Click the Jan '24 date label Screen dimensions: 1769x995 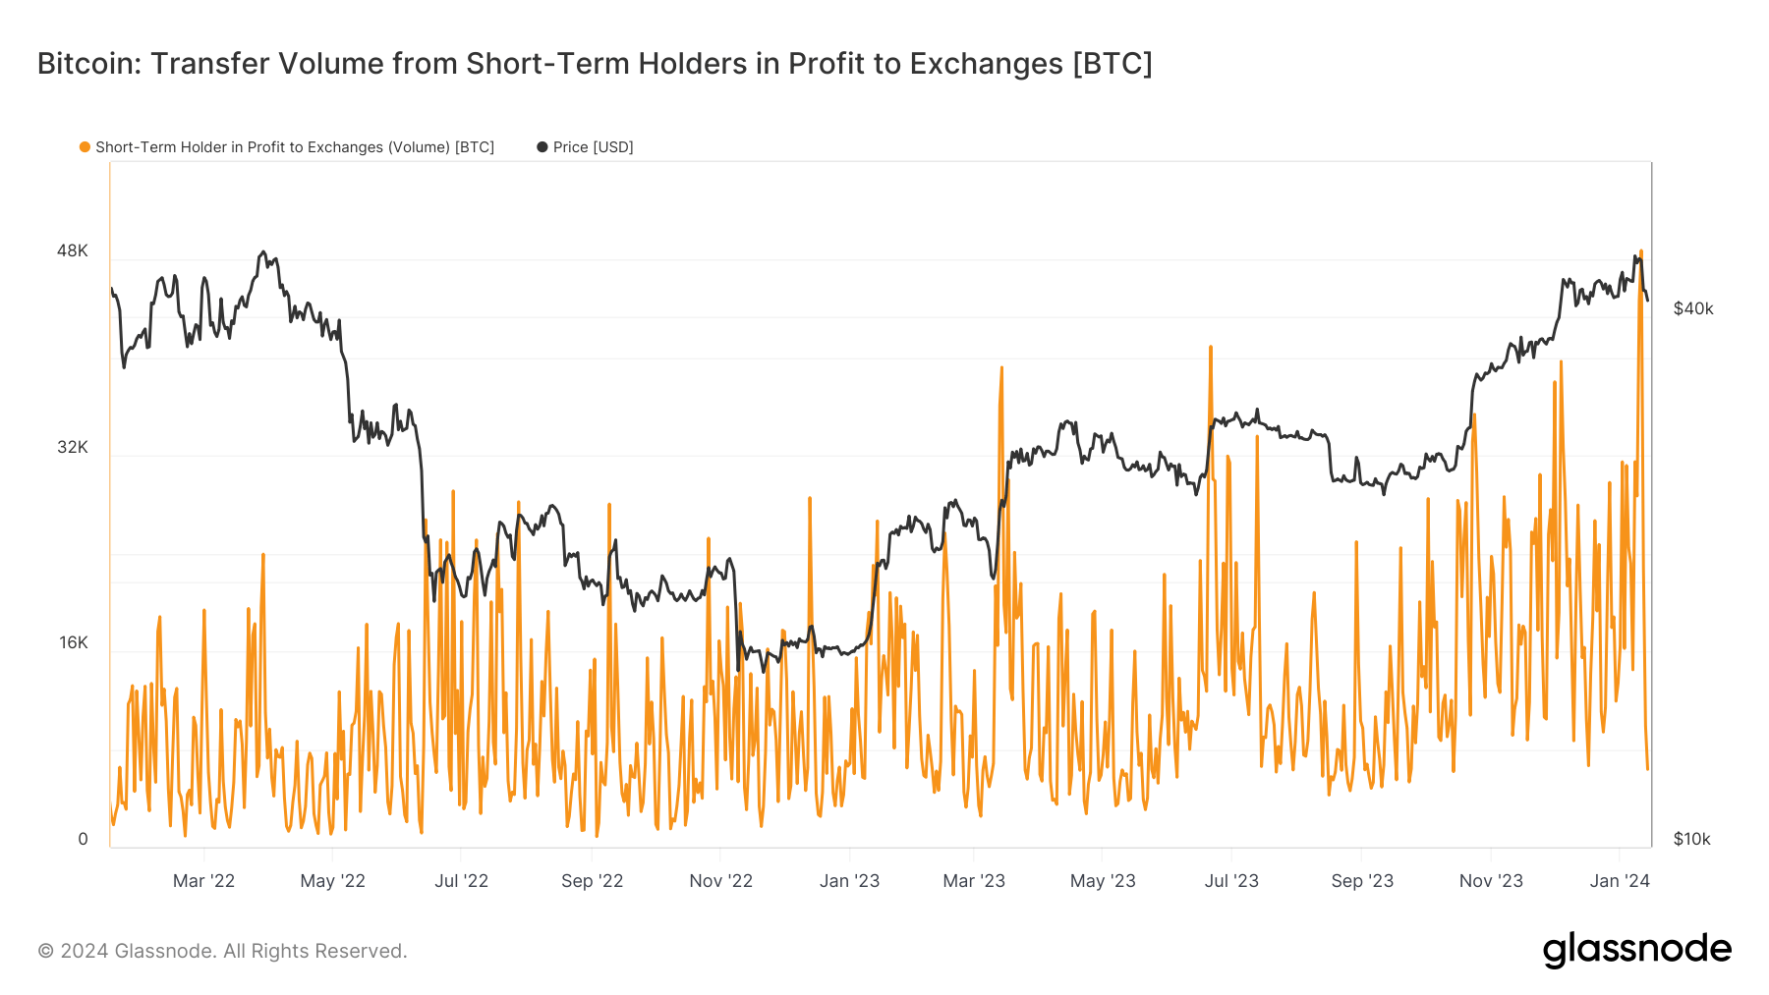pos(1620,881)
